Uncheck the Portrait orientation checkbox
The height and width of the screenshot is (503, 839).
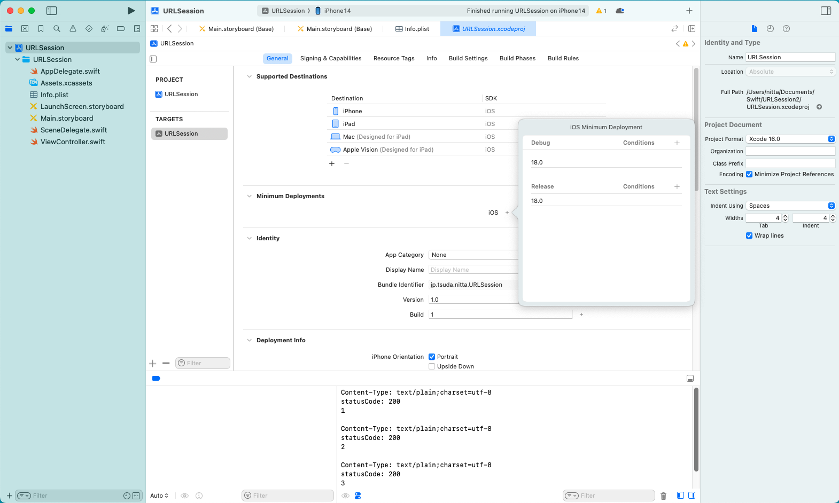click(x=432, y=357)
